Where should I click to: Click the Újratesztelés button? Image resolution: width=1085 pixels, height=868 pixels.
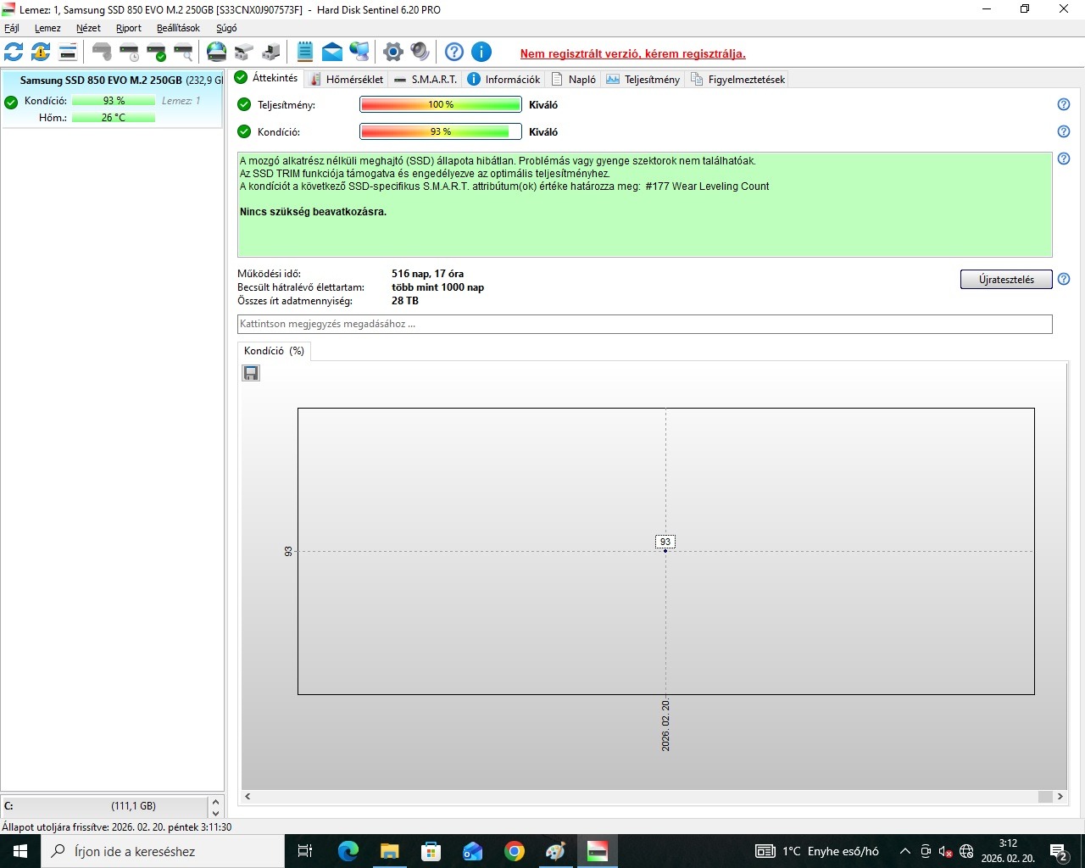[1006, 280]
